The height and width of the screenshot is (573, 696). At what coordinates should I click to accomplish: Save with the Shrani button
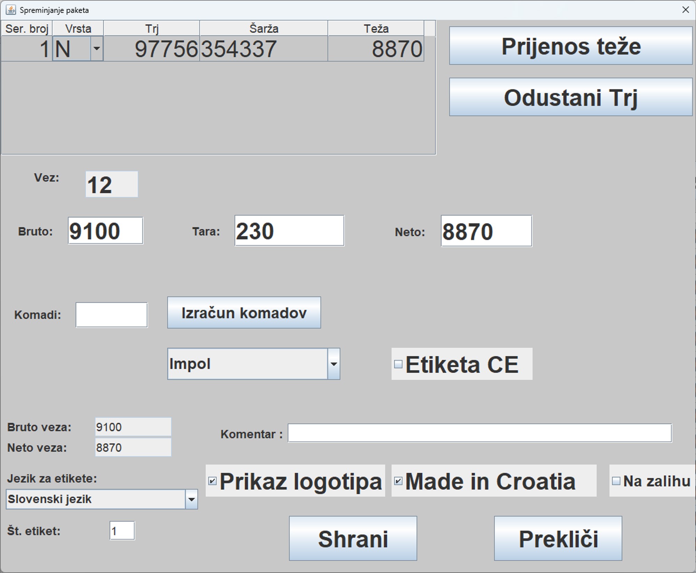click(353, 538)
